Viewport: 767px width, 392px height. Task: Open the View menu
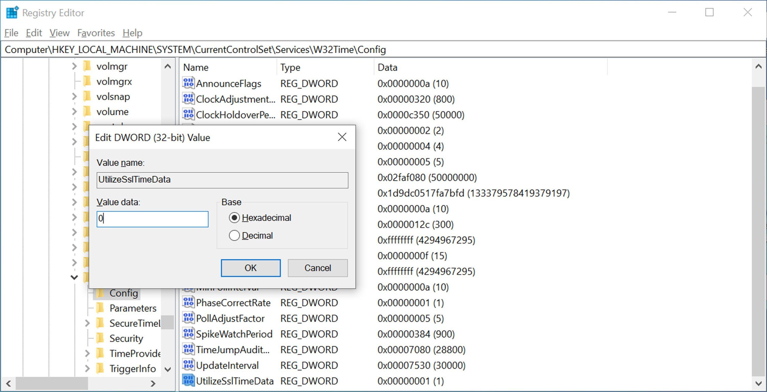click(x=60, y=33)
